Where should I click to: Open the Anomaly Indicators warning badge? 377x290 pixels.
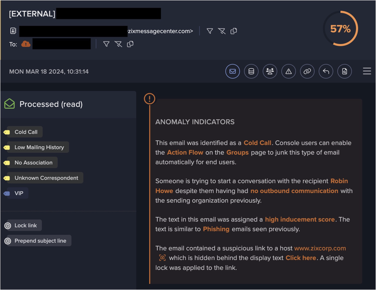pos(149,99)
